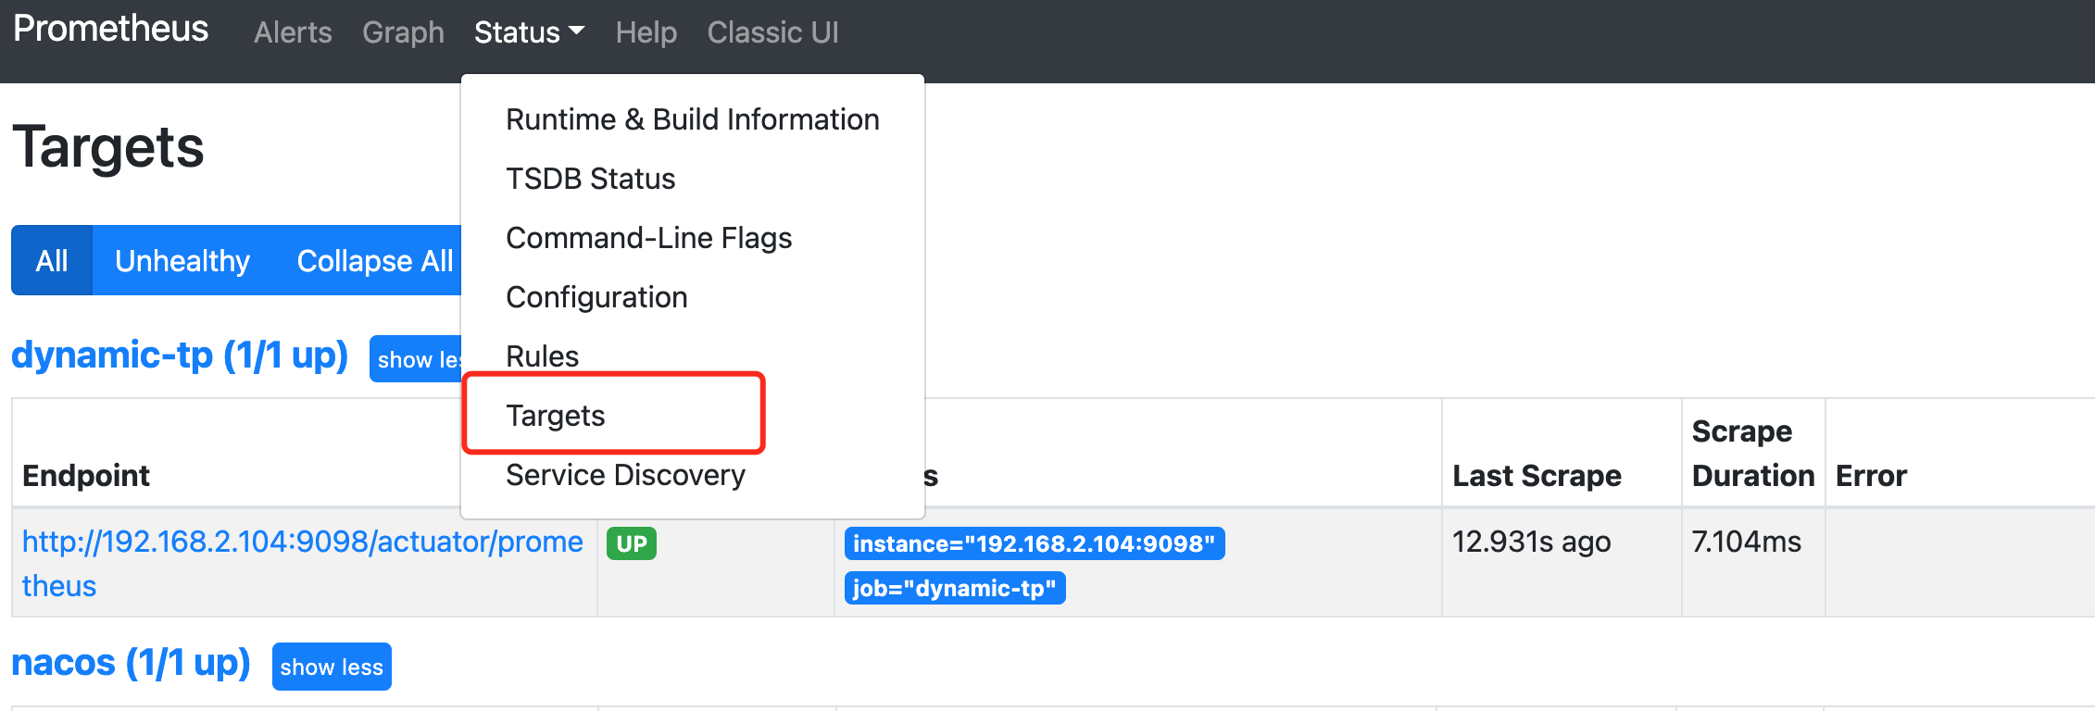The height and width of the screenshot is (711, 2095).
Task: Open Rules from Status menu
Action: tap(693, 356)
